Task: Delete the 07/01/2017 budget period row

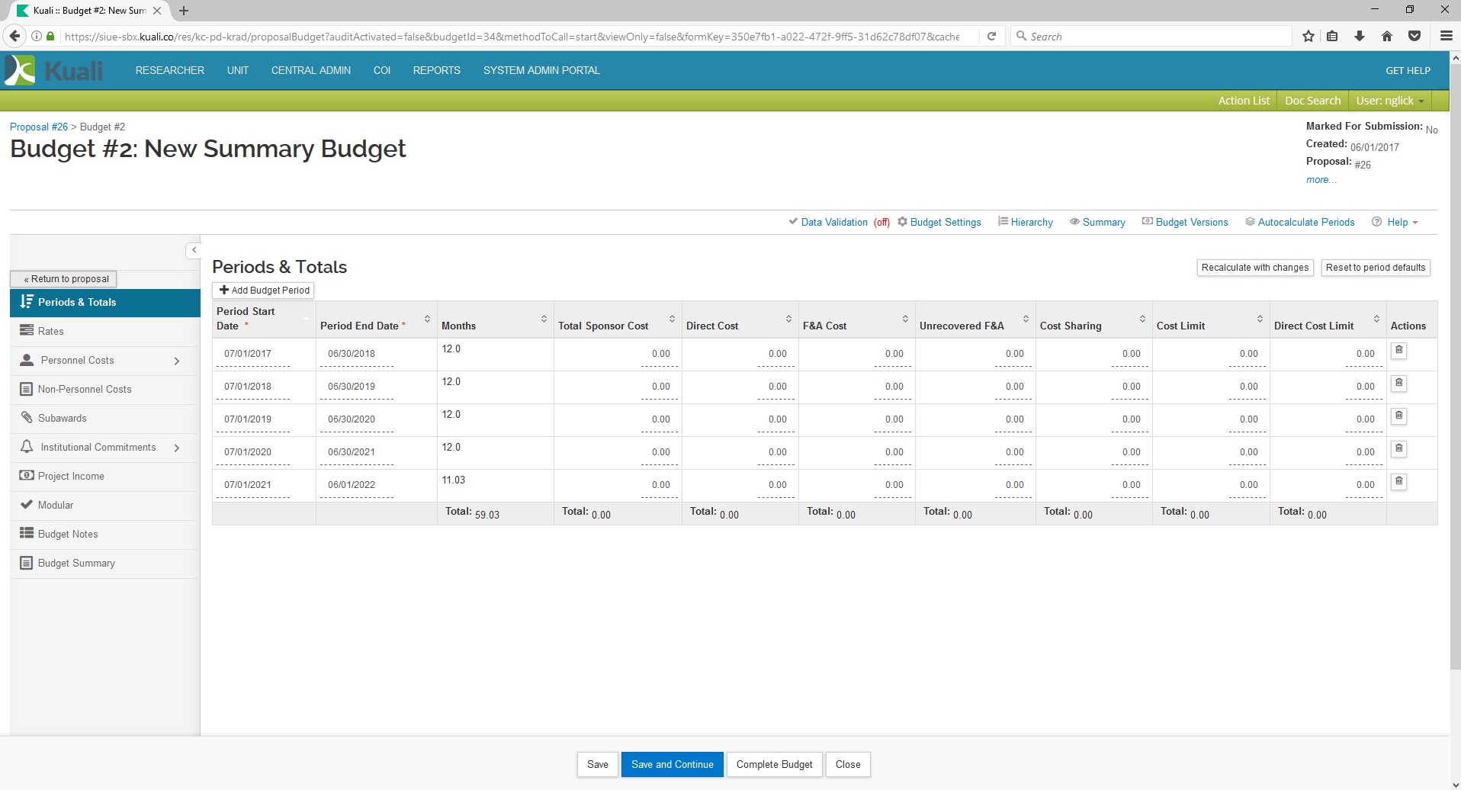Action: (1398, 351)
